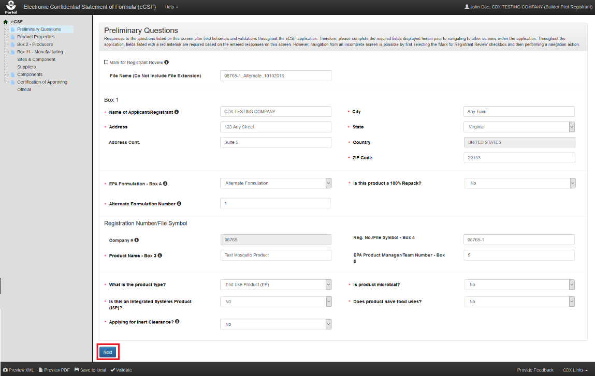Expand the product type dropdown

275,284
